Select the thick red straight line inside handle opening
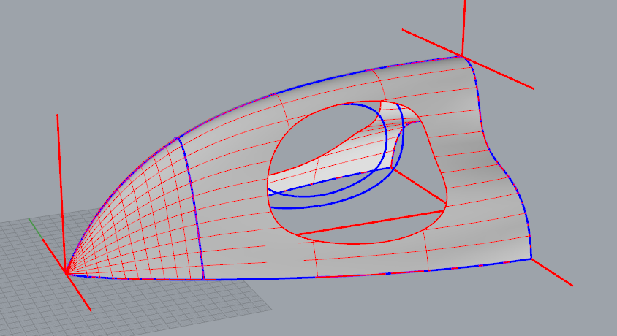The image size is (617, 336). coord(370,224)
